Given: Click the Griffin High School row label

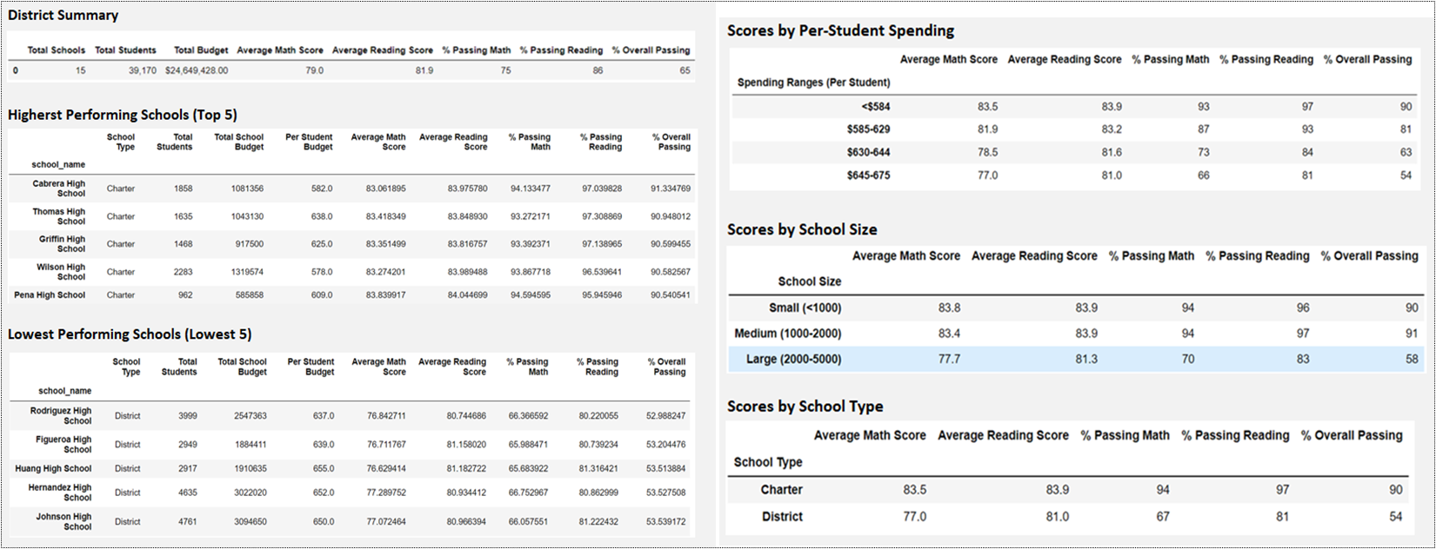Looking at the screenshot, I should click(62, 244).
